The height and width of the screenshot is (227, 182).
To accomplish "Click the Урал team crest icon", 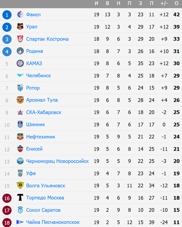I will click(x=20, y=27).
